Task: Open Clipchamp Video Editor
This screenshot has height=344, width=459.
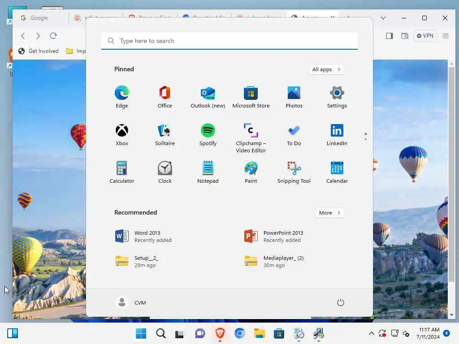Action: (x=251, y=138)
